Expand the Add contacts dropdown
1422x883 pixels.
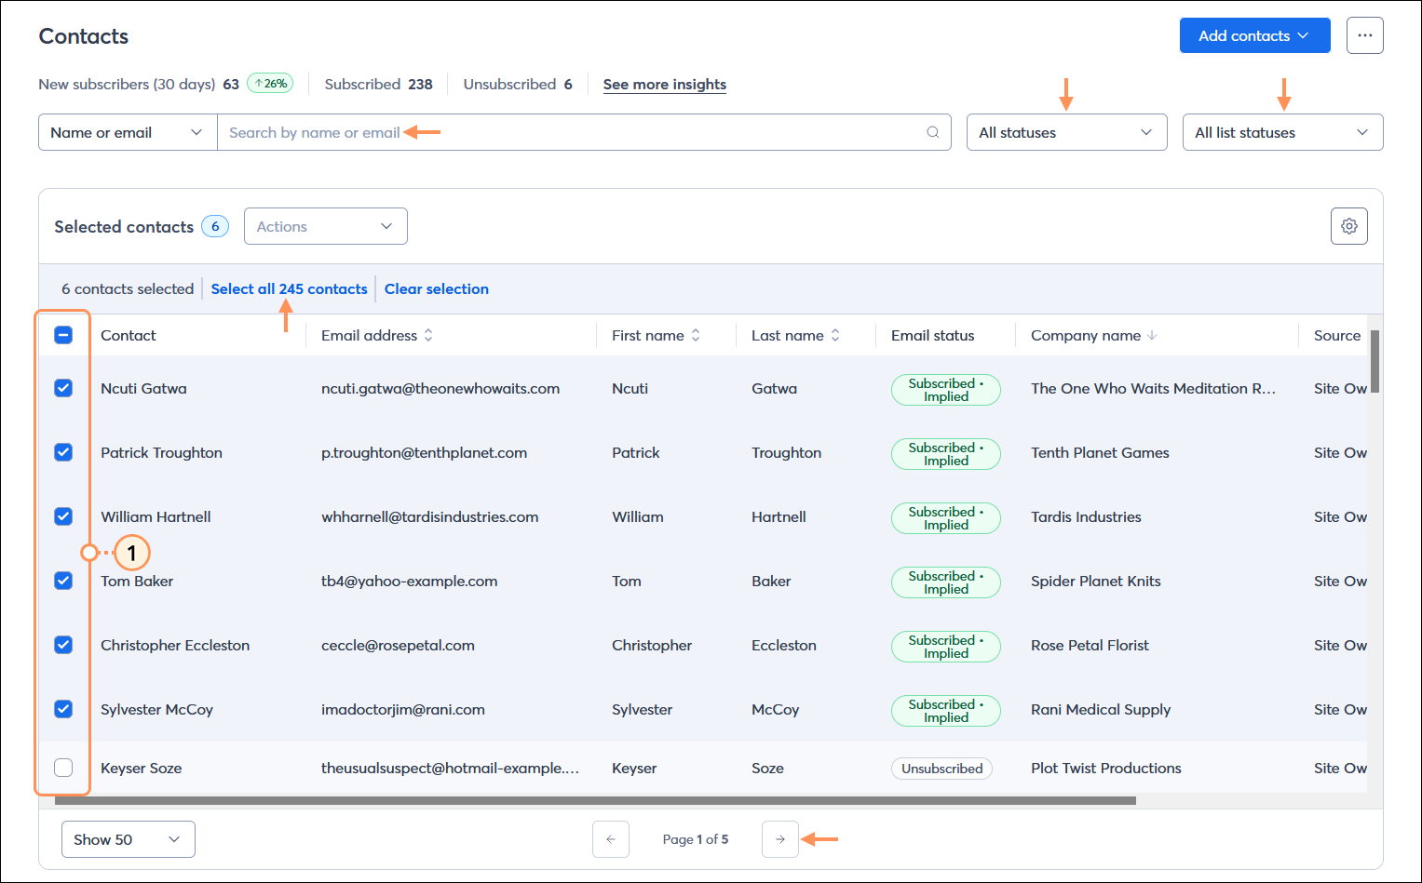tap(1254, 34)
